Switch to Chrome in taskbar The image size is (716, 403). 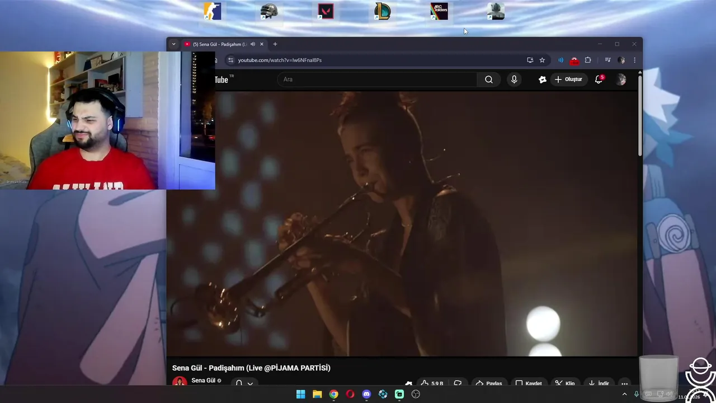coord(333,394)
